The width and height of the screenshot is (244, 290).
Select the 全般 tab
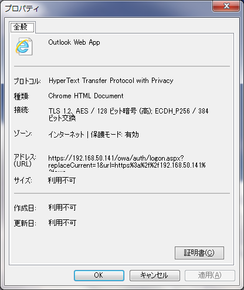(22, 27)
